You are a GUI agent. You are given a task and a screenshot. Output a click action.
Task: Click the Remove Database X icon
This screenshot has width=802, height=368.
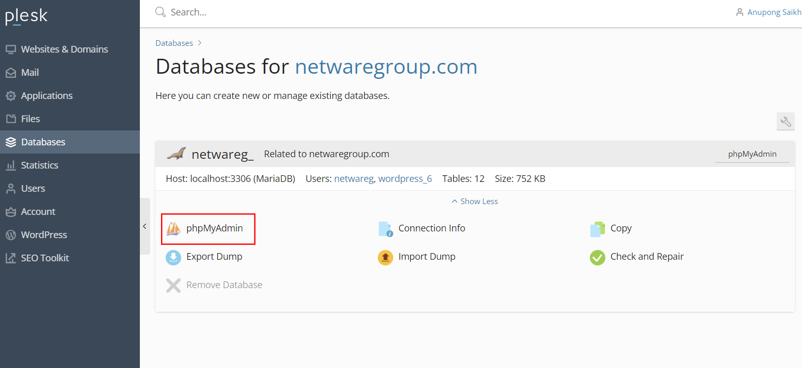click(x=173, y=285)
